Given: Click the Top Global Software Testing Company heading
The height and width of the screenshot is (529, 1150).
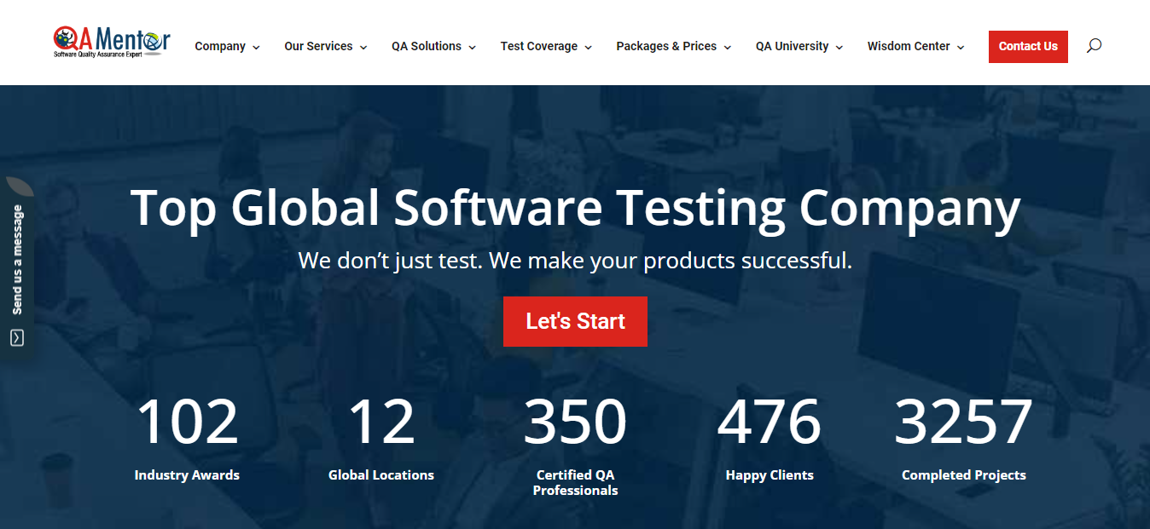Looking at the screenshot, I should [575, 208].
